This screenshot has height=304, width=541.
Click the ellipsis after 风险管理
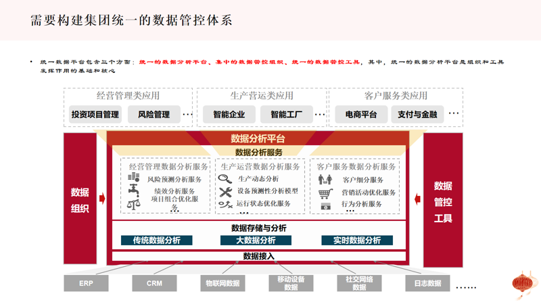click(x=188, y=114)
